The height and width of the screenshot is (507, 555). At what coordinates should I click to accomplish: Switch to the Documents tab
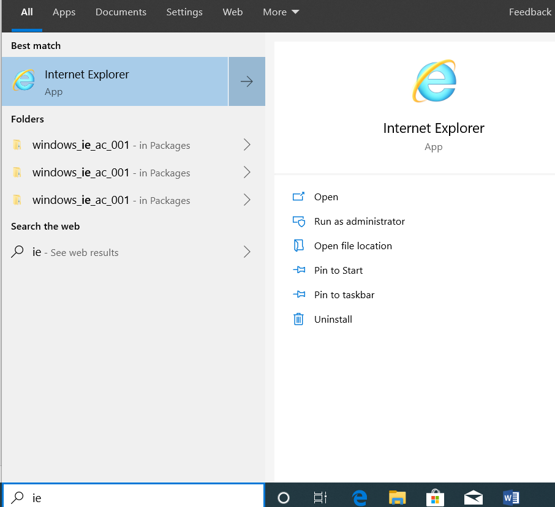click(x=121, y=12)
